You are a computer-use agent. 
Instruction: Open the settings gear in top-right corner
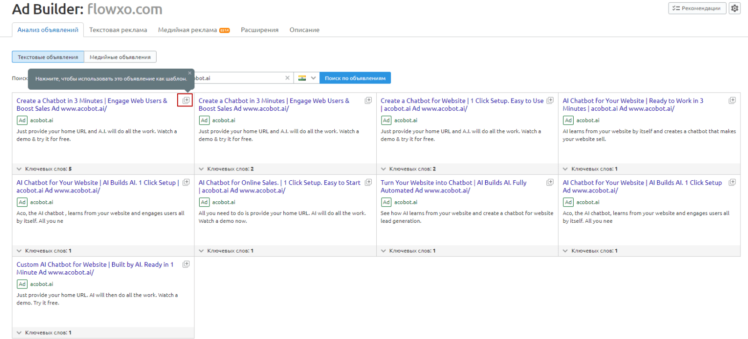(x=735, y=8)
